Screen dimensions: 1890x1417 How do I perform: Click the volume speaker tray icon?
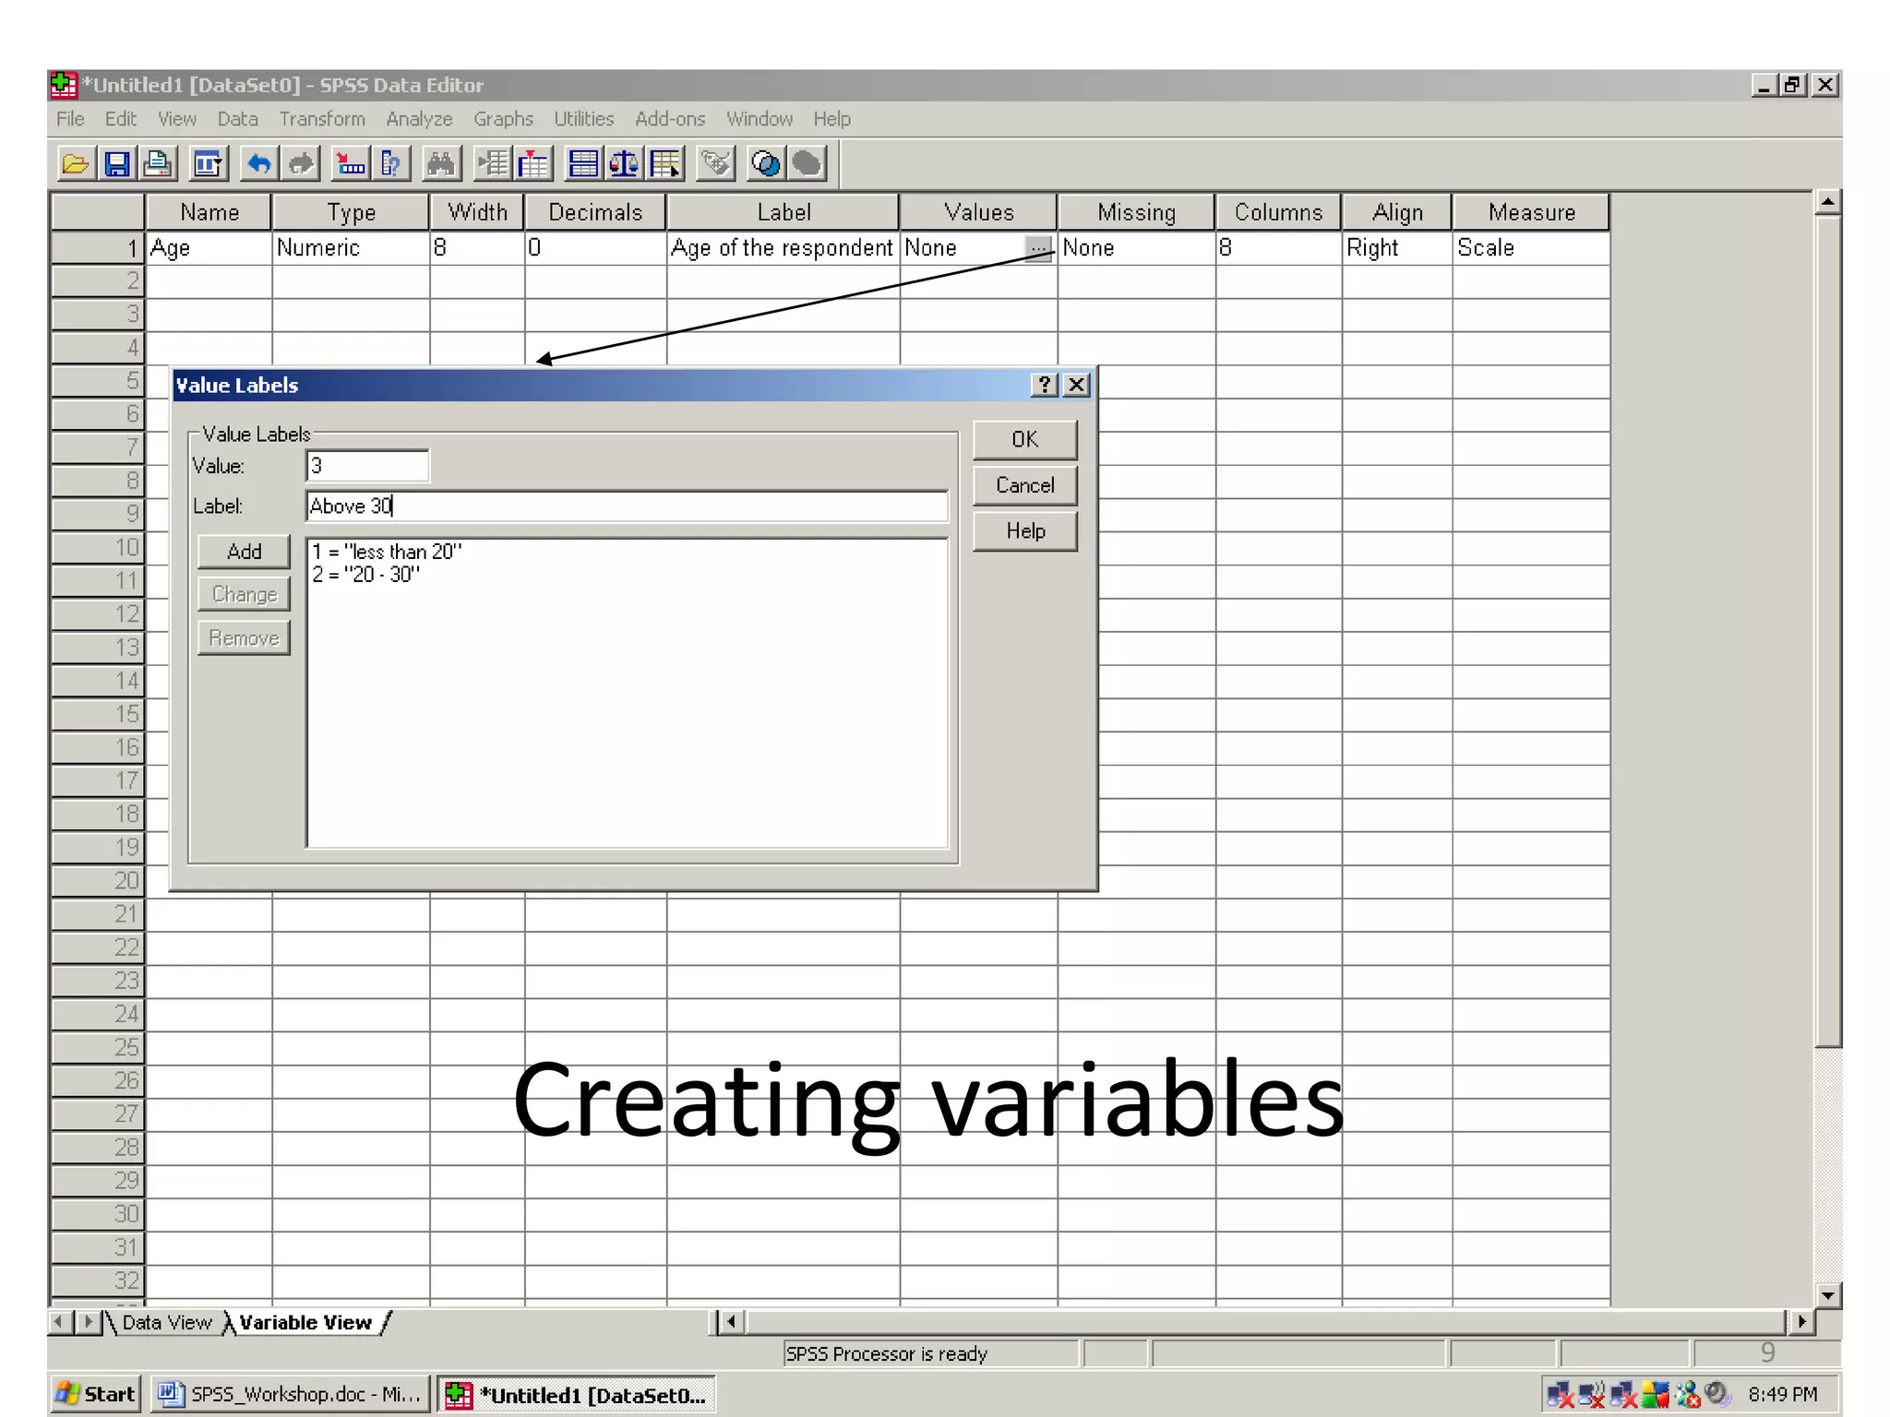coord(1717,1394)
